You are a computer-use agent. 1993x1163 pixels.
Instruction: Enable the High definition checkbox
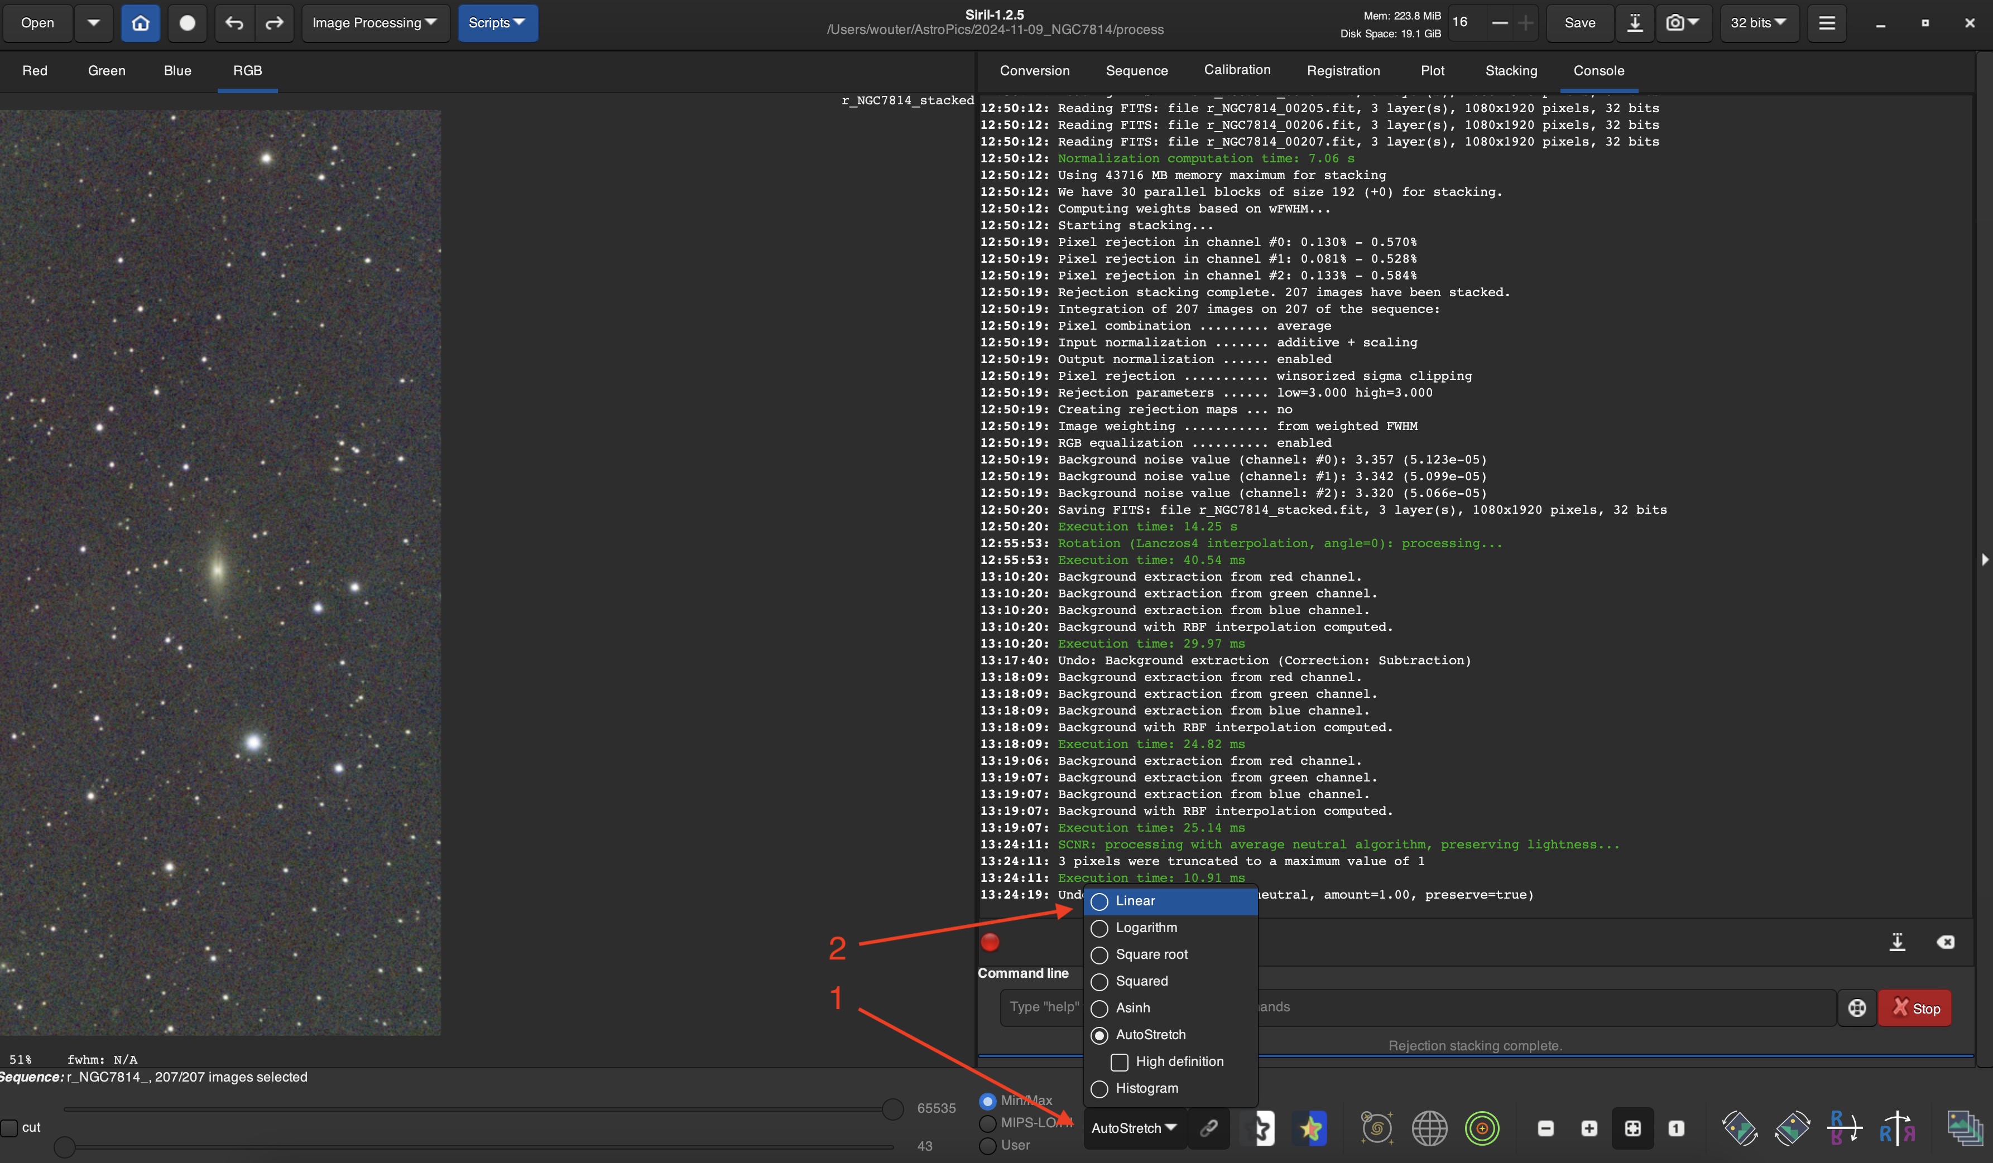coord(1119,1062)
